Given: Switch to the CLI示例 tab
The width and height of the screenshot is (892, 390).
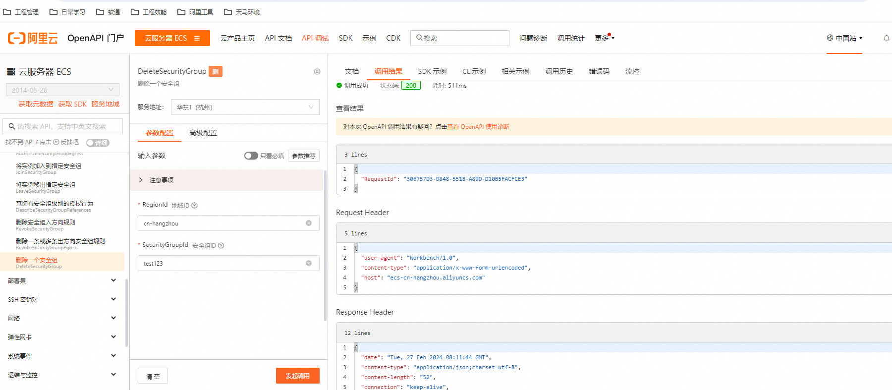Looking at the screenshot, I should coord(474,71).
